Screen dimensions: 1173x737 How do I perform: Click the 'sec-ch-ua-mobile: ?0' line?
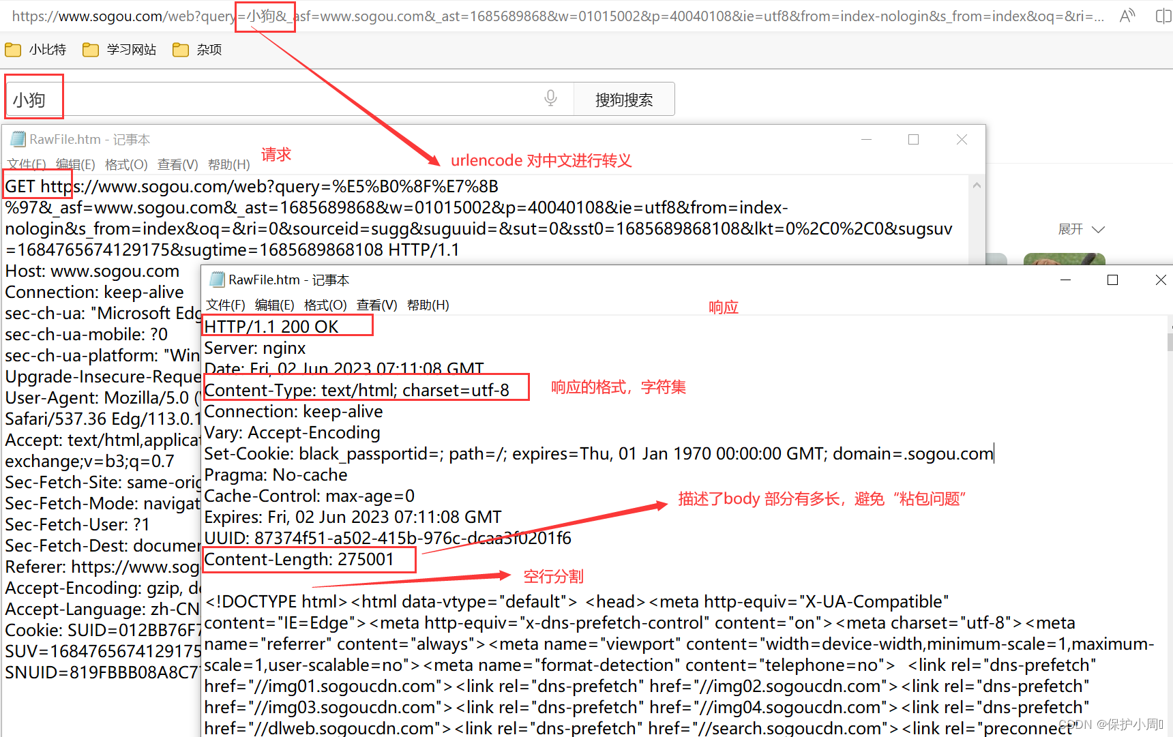click(87, 335)
